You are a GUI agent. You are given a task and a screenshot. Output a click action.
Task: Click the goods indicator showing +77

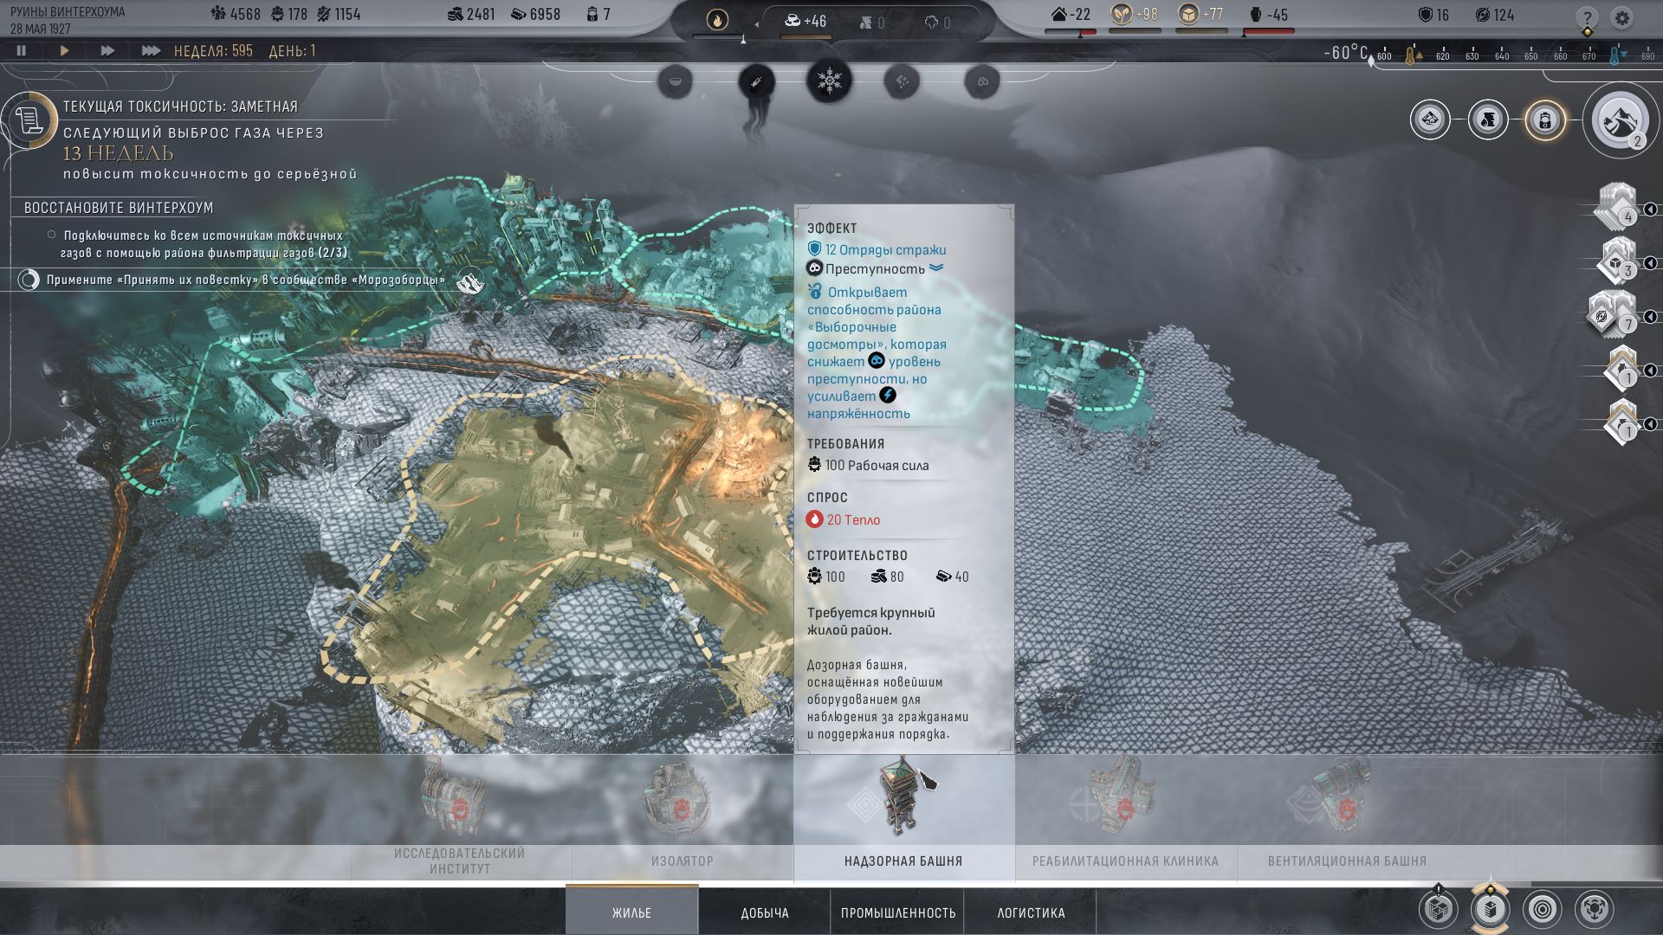coord(1200,15)
